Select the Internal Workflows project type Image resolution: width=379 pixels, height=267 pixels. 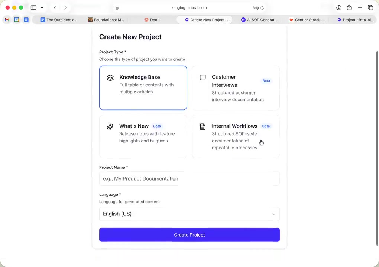click(236, 136)
